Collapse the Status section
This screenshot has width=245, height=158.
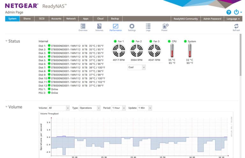tap(6, 41)
